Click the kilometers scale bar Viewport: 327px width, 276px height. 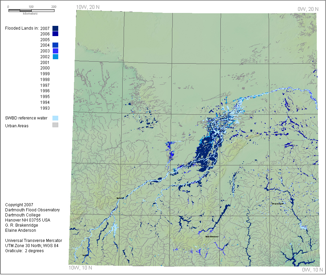[31, 11]
